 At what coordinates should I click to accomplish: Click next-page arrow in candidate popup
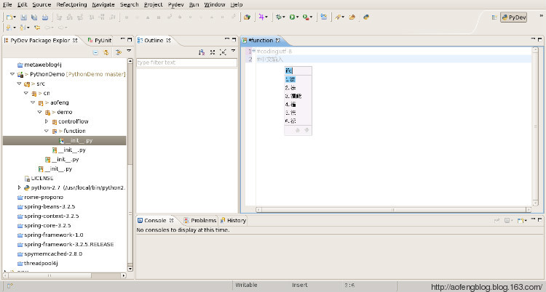[x=306, y=130]
